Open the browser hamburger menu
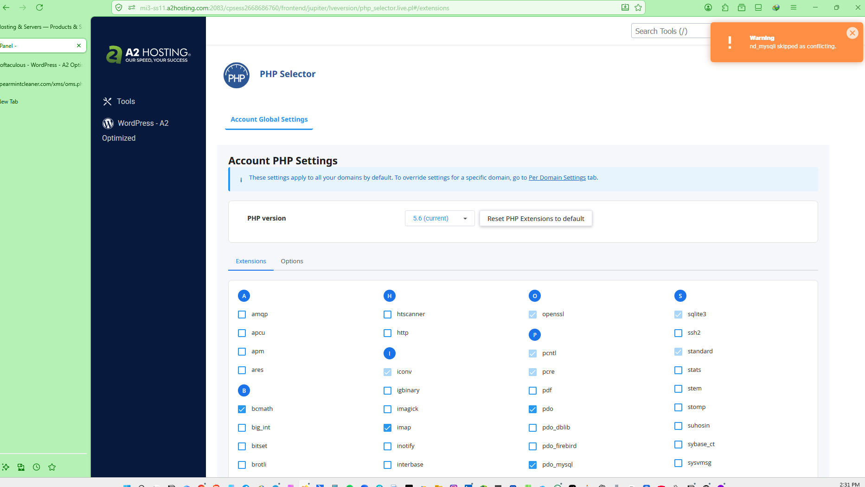 [794, 7]
